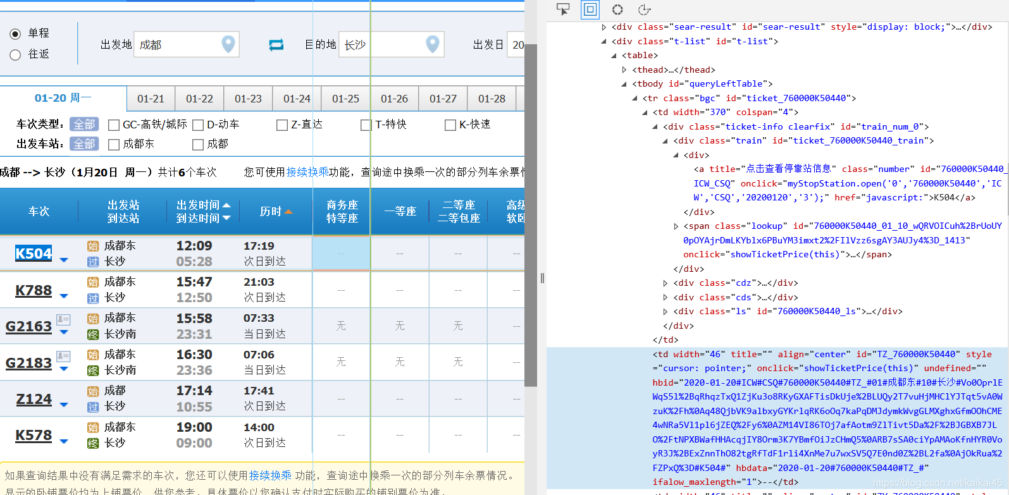Click the 目的地 input field with 长沙
The height and width of the screenshot is (495, 1009).
391,44
